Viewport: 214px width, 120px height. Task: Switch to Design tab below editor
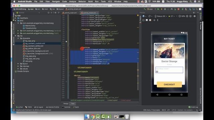coord(66,104)
